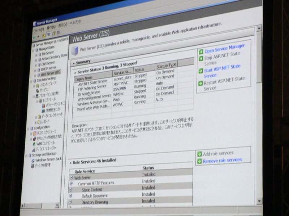The height and width of the screenshot is (216, 289).
Task: Collapse the Configuration tree node
Action: click(29, 129)
